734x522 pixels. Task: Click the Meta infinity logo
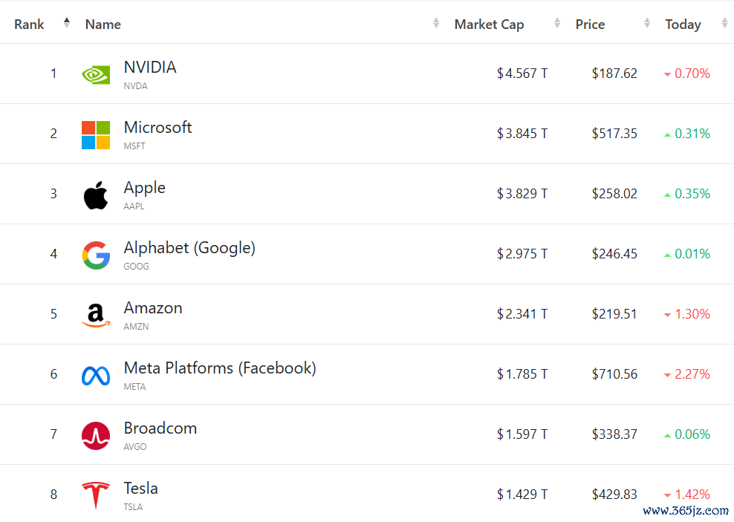pos(96,376)
